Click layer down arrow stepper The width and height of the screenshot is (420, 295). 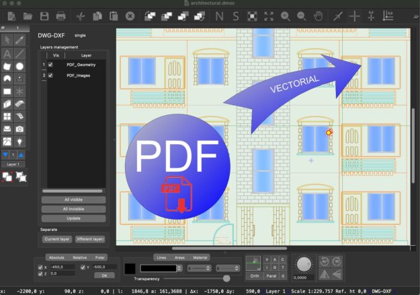tap(6, 154)
